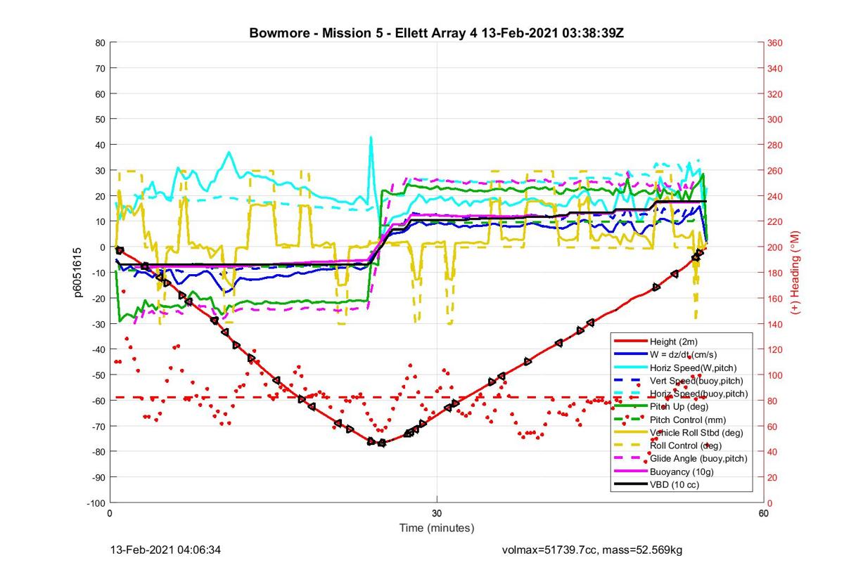Image resolution: width=844 pixels, height=565 pixels.
Task: Click the '-100' tick label
Action: click(x=97, y=503)
